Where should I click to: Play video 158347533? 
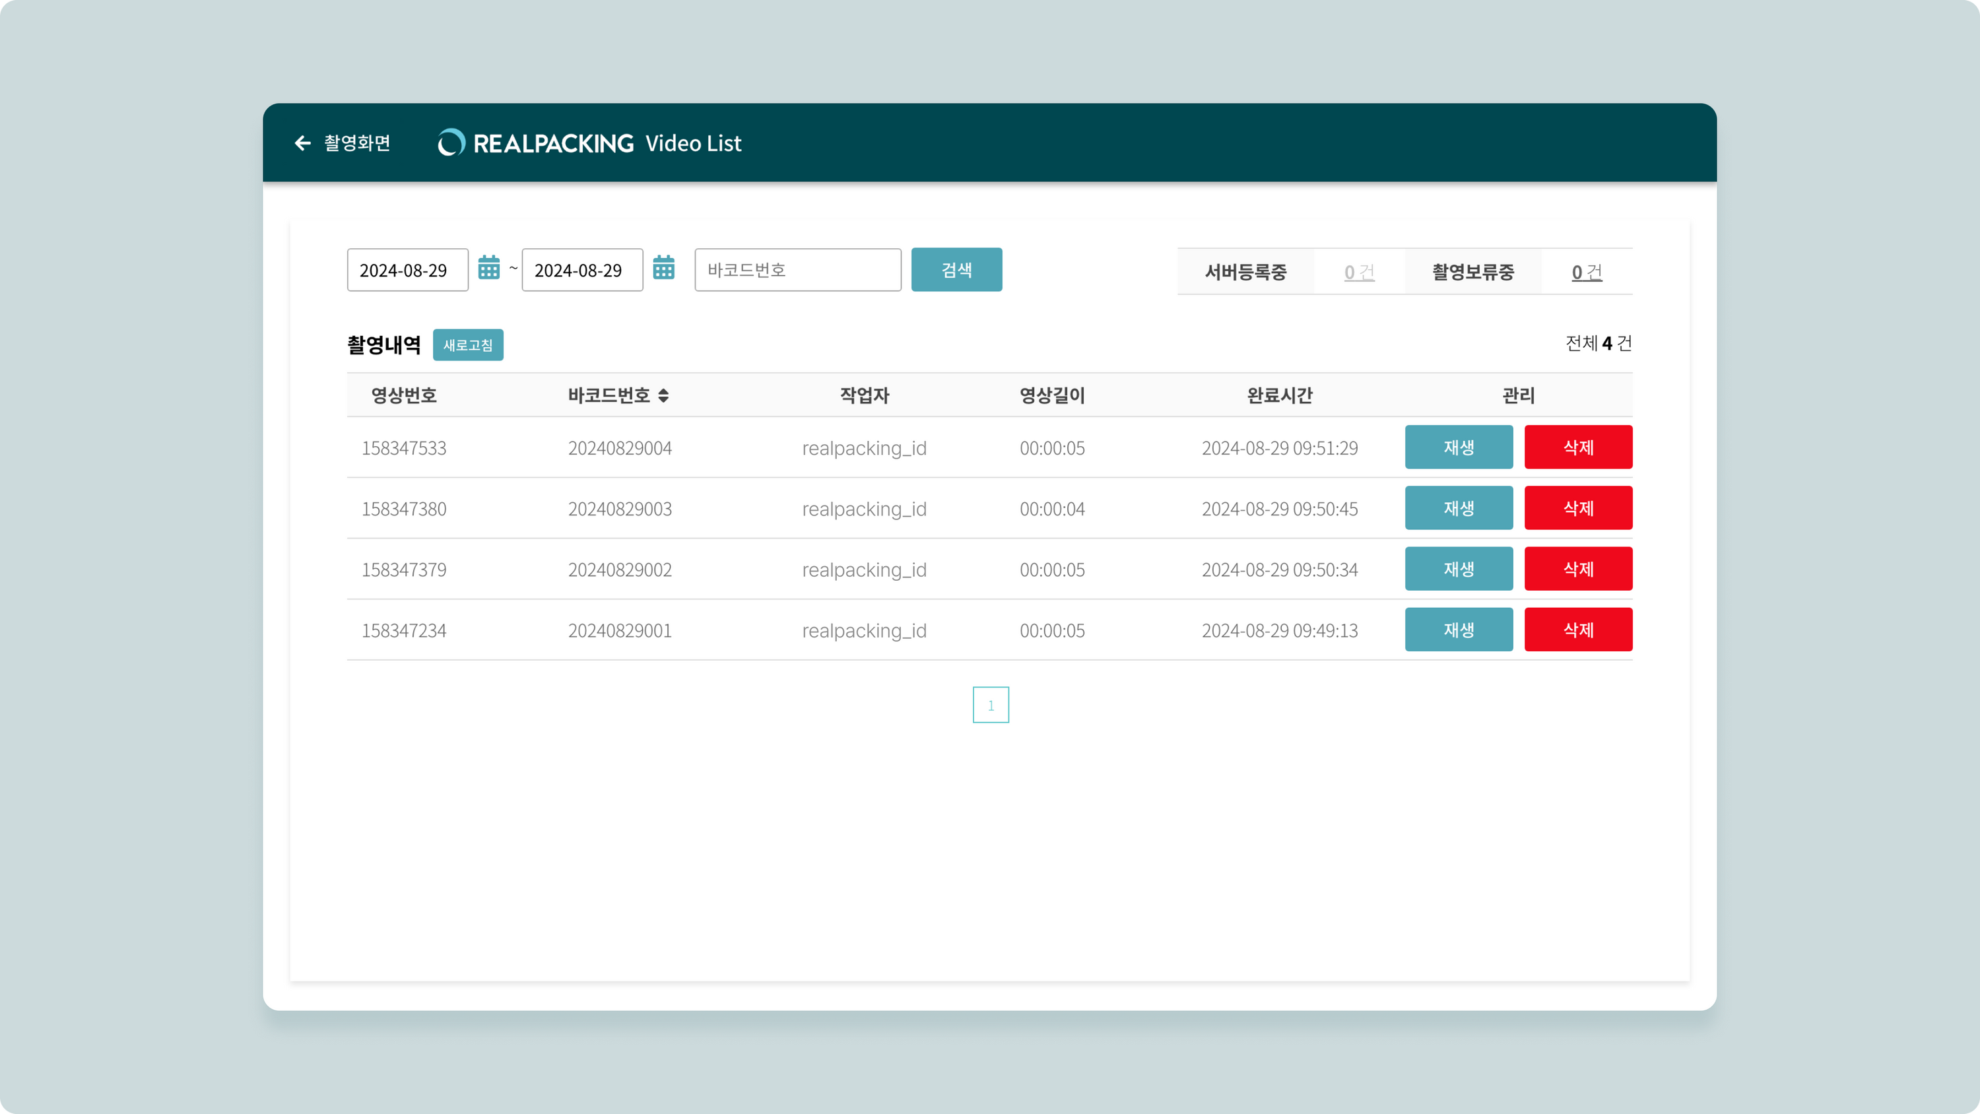tap(1458, 447)
